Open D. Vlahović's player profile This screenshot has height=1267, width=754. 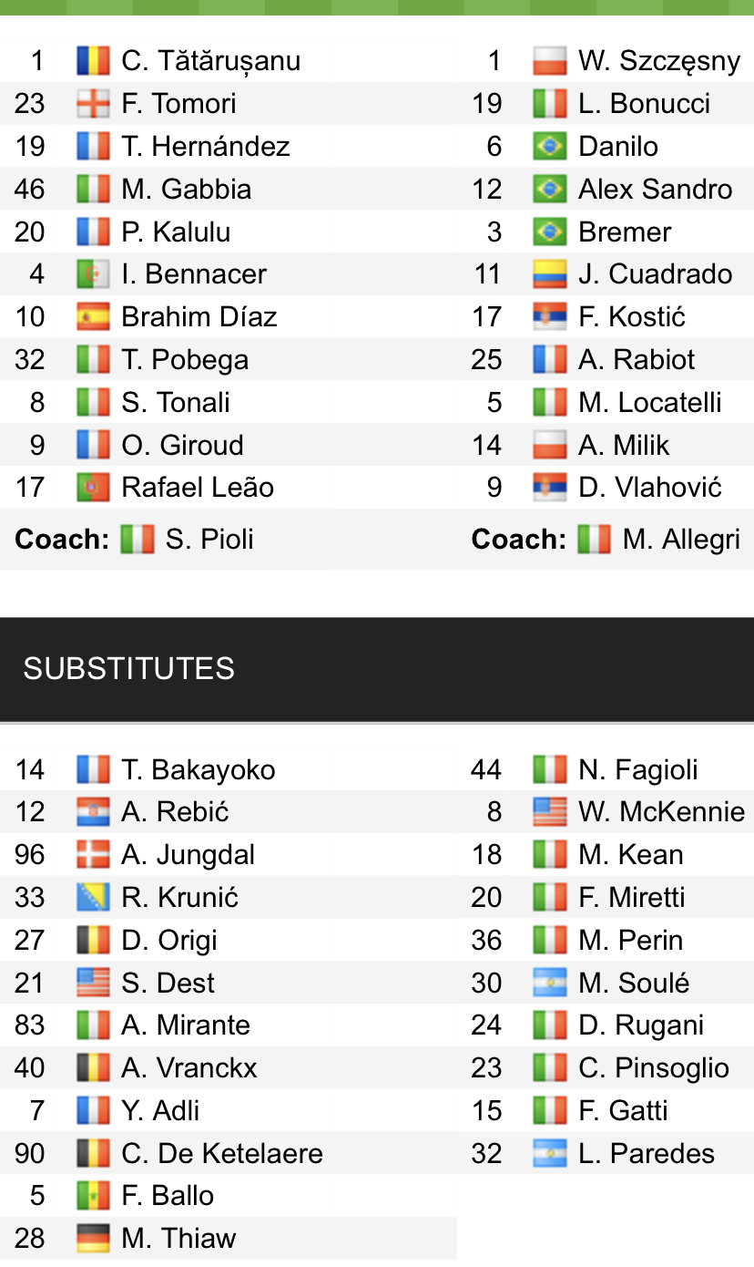(649, 488)
